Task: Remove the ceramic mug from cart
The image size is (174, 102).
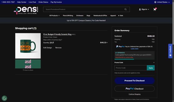Action: [x=58, y=48]
